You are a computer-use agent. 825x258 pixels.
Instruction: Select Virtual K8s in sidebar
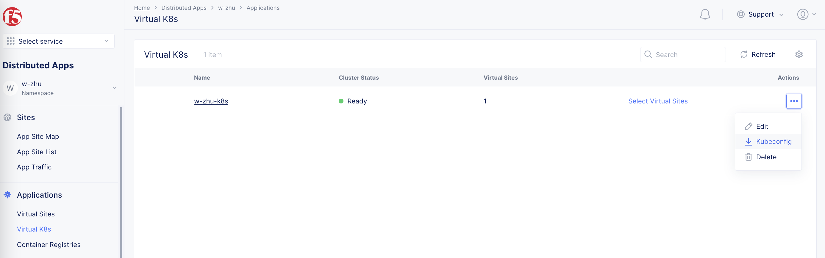pos(34,229)
